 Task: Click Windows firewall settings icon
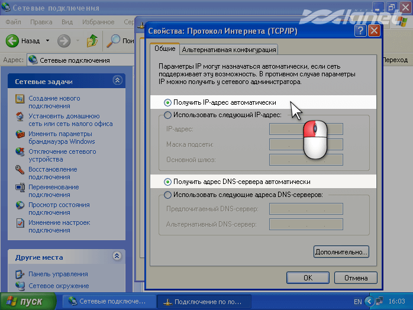20,134
